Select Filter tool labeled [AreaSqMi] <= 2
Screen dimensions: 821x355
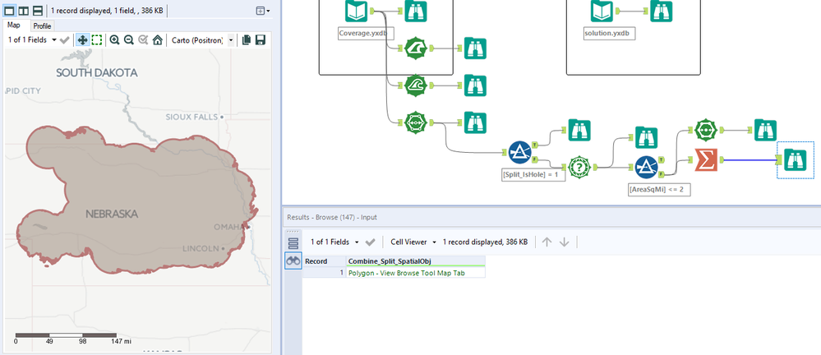[647, 167]
